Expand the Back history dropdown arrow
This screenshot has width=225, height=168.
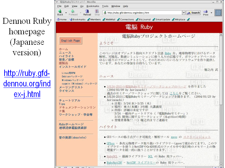66,13
